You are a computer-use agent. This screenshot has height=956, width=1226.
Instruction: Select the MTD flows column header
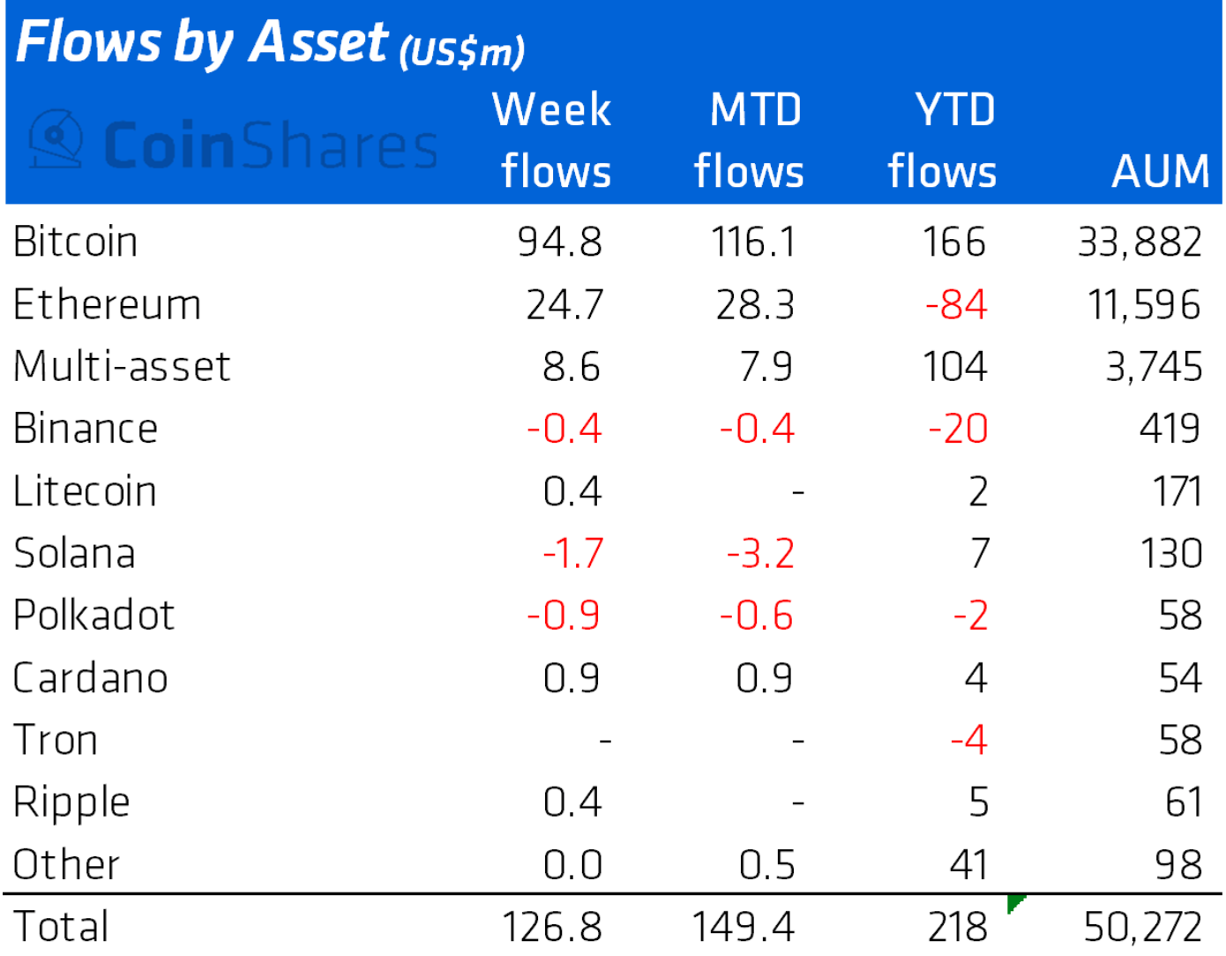tap(750, 139)
